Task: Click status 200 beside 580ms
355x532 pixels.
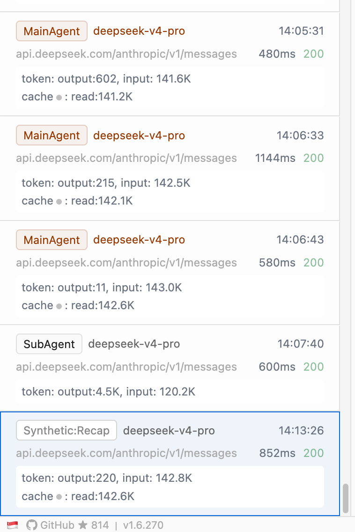Action: point(314,263)
